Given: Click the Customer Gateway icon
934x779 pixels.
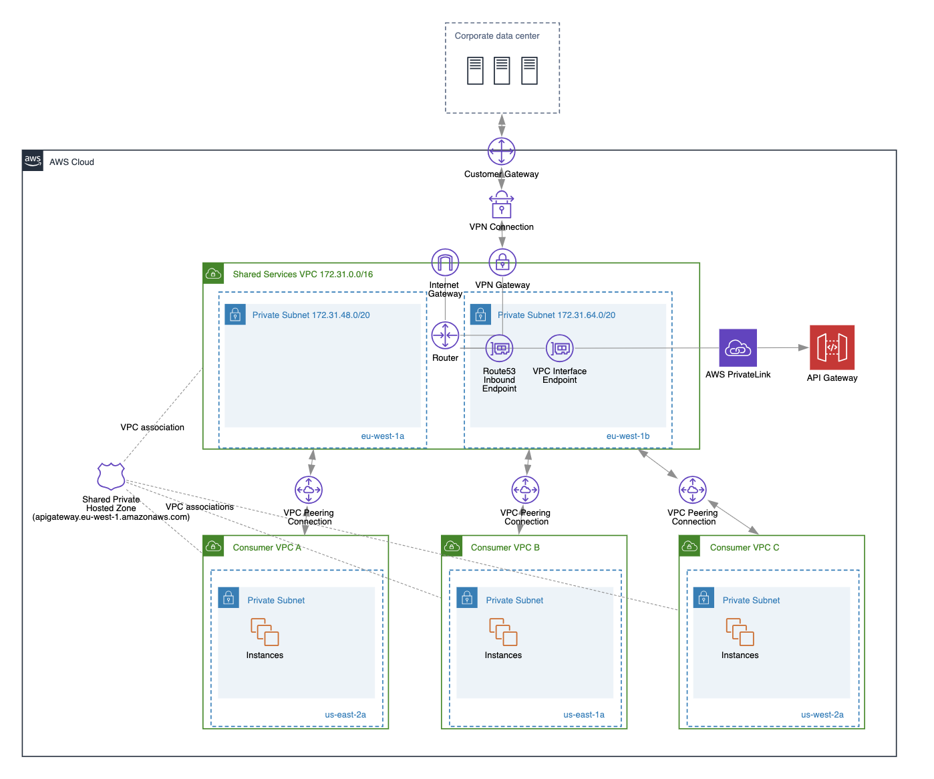Looking at the screenshot, I should (x=501, y=152).
